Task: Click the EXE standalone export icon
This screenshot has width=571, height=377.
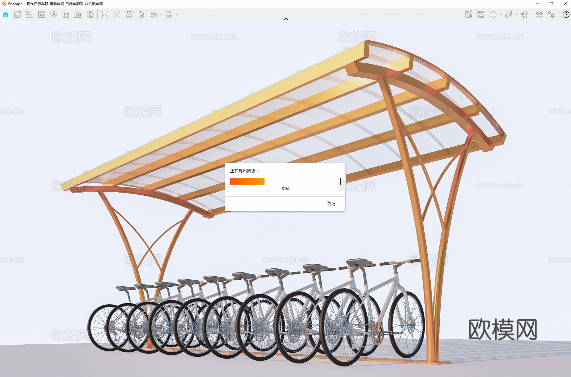Action: tap(169, 15)
